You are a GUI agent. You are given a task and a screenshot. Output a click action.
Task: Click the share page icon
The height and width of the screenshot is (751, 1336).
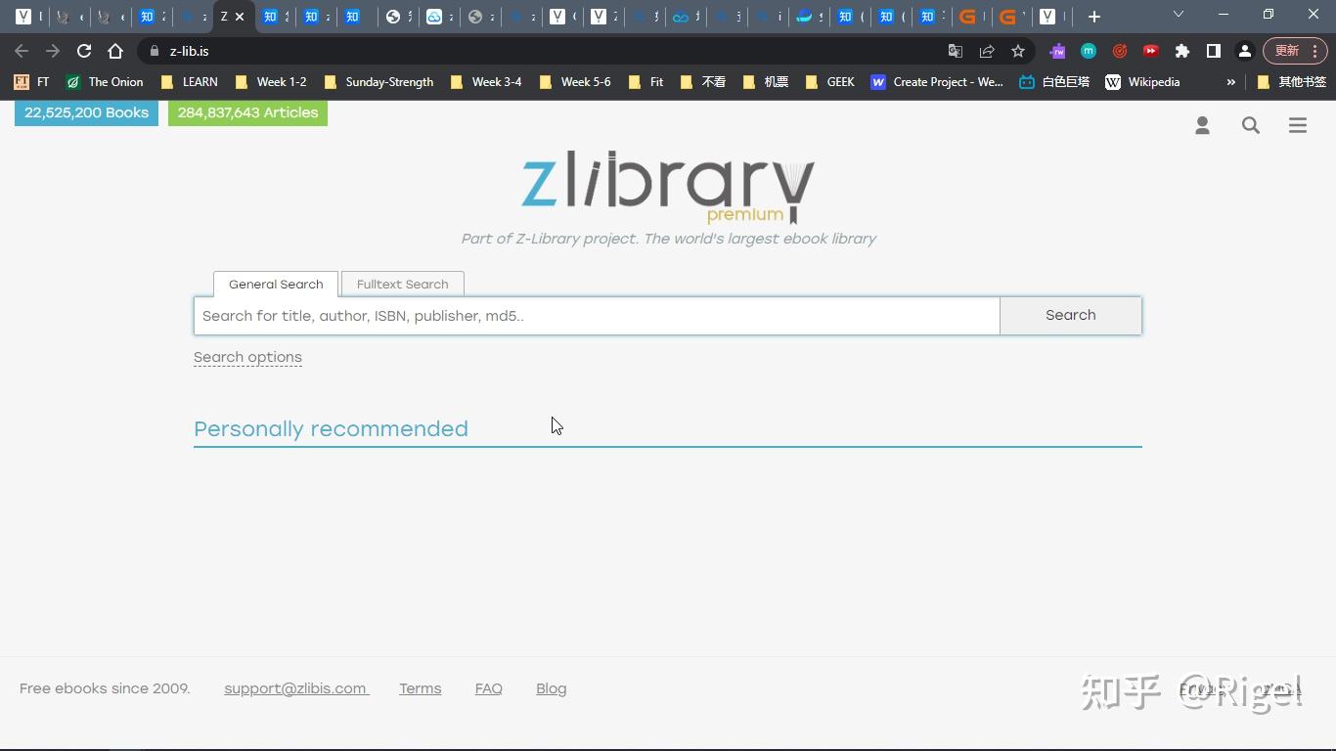[x=986, y=51]
